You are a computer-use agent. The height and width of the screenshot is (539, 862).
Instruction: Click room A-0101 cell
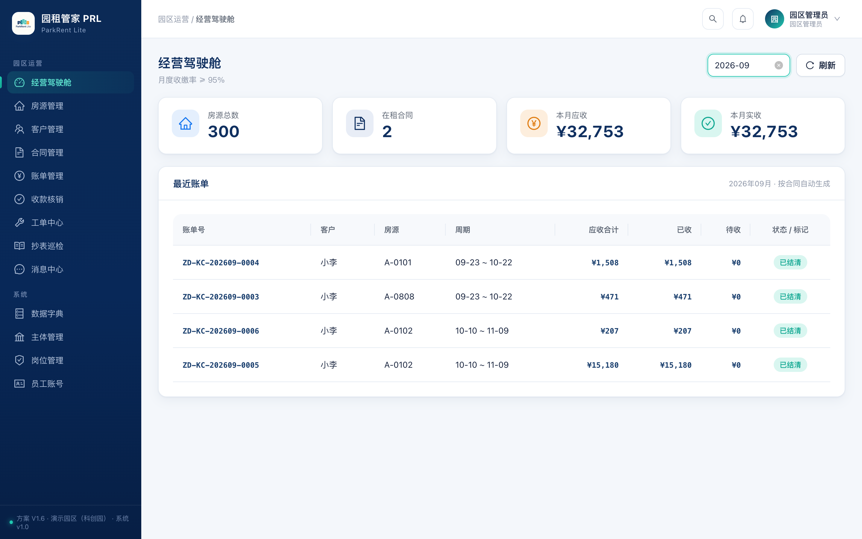pos(398,262)
